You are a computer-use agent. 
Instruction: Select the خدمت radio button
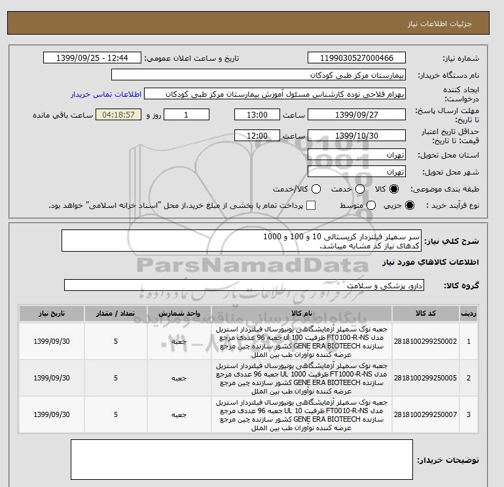pos(360,189)
